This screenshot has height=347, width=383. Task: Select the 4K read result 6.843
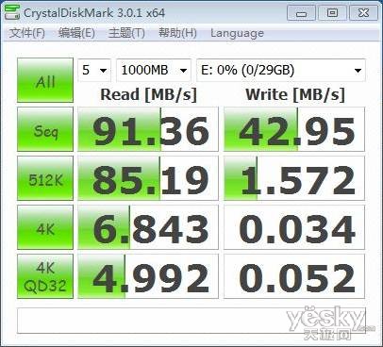[148, 227]
